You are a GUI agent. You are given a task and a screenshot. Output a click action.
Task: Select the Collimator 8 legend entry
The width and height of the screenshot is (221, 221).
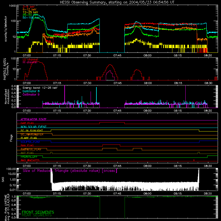click(31, 91)
